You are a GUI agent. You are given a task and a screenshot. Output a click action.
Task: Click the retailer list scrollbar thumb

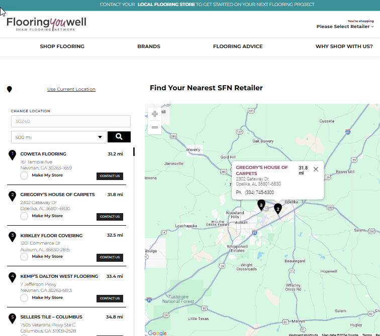[134, 152]
